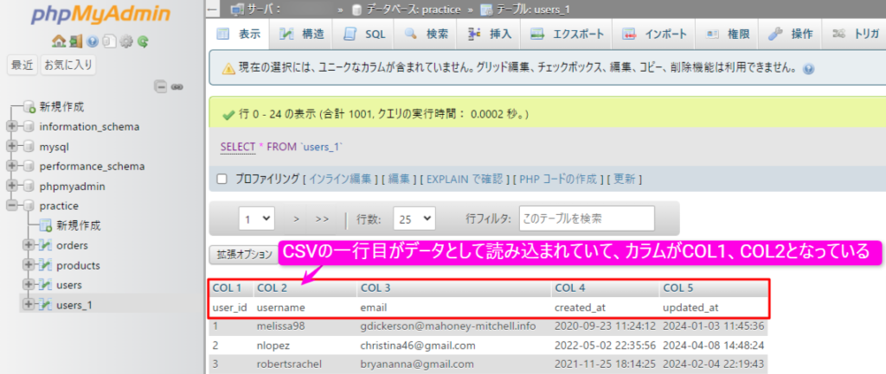Toggle the プロファイリング checkbox
The height and width of the screenshot is (374, 886).
[221, 179]
